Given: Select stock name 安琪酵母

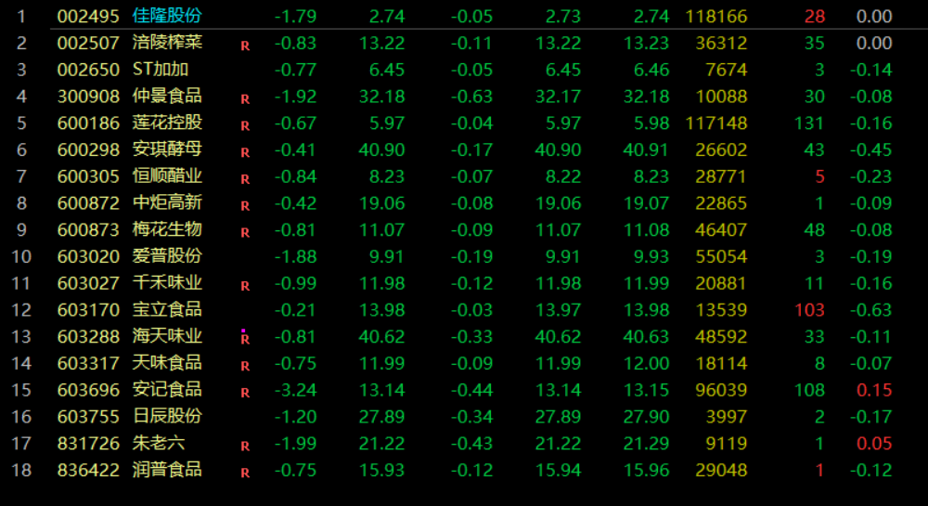Looking at the screenshot, I should tap(167, 149).
